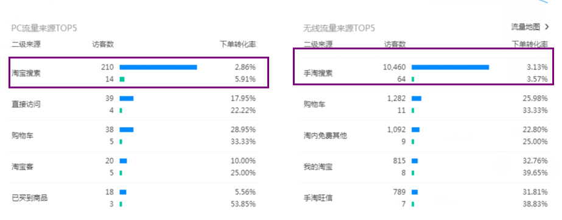Click the PC 访客数 column header
The width and height of the screenshot is (562, 220).
[103, 44]
